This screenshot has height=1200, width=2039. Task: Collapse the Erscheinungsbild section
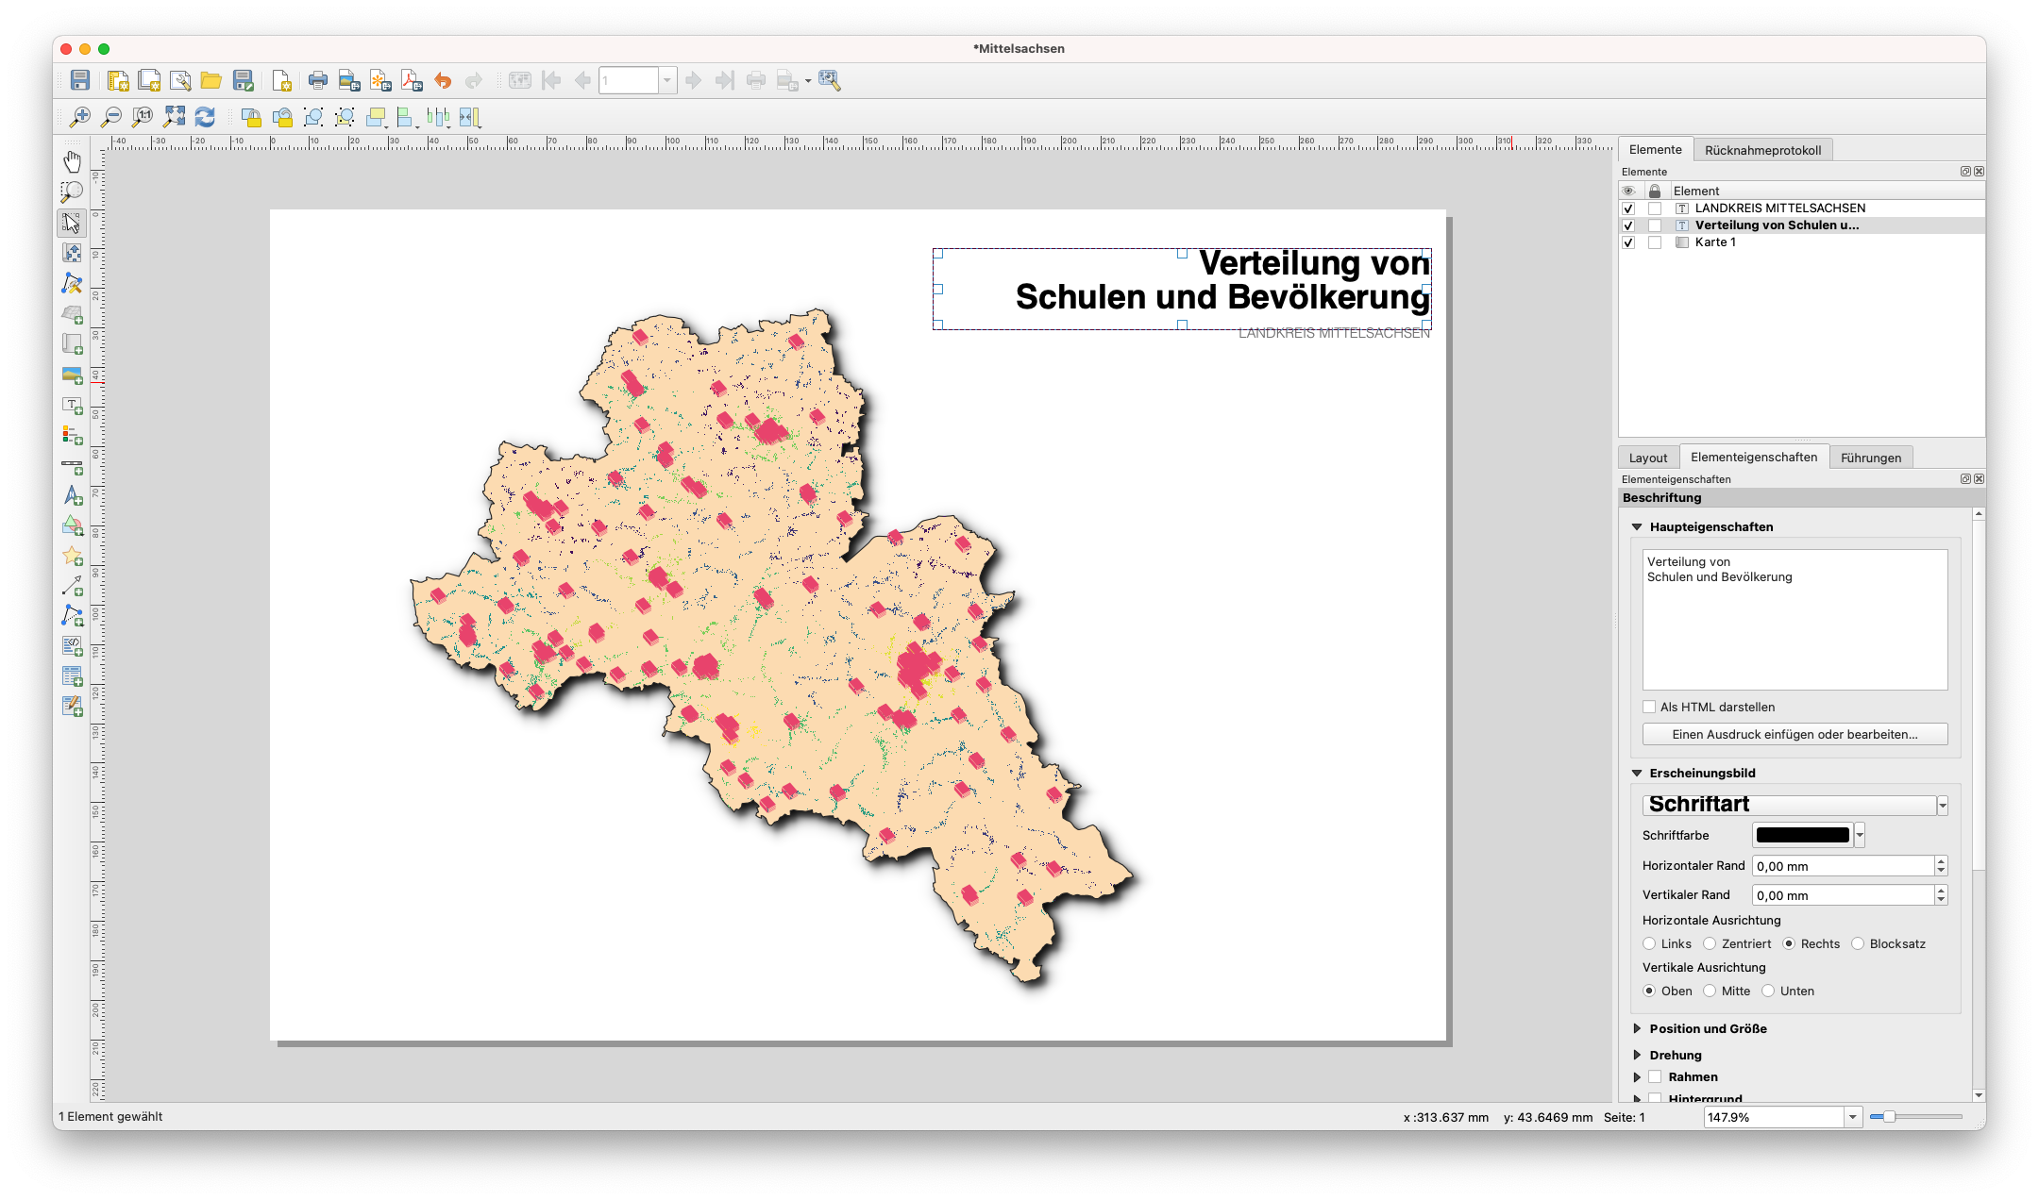(x=1637, y=773)
